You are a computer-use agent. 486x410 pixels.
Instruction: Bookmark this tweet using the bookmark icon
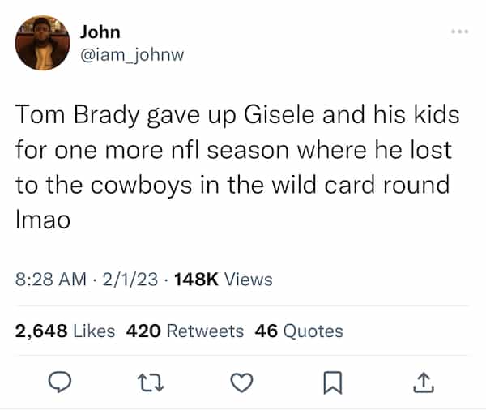pos(330,382)
